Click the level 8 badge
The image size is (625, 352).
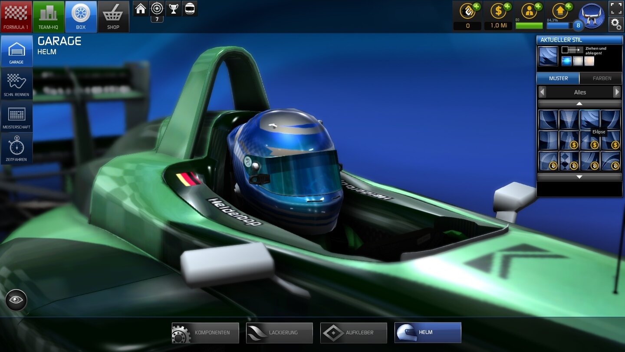578,25
